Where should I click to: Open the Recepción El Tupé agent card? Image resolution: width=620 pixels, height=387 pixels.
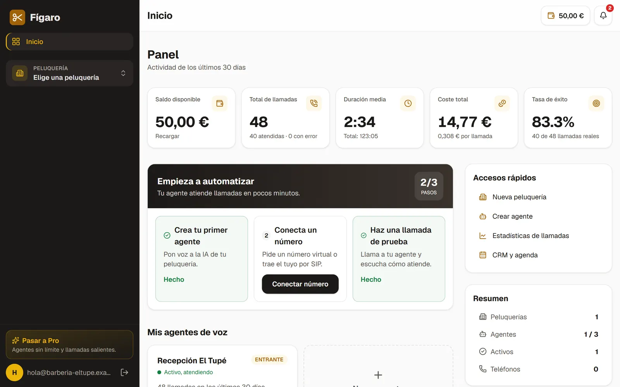[x=222, y=366]
